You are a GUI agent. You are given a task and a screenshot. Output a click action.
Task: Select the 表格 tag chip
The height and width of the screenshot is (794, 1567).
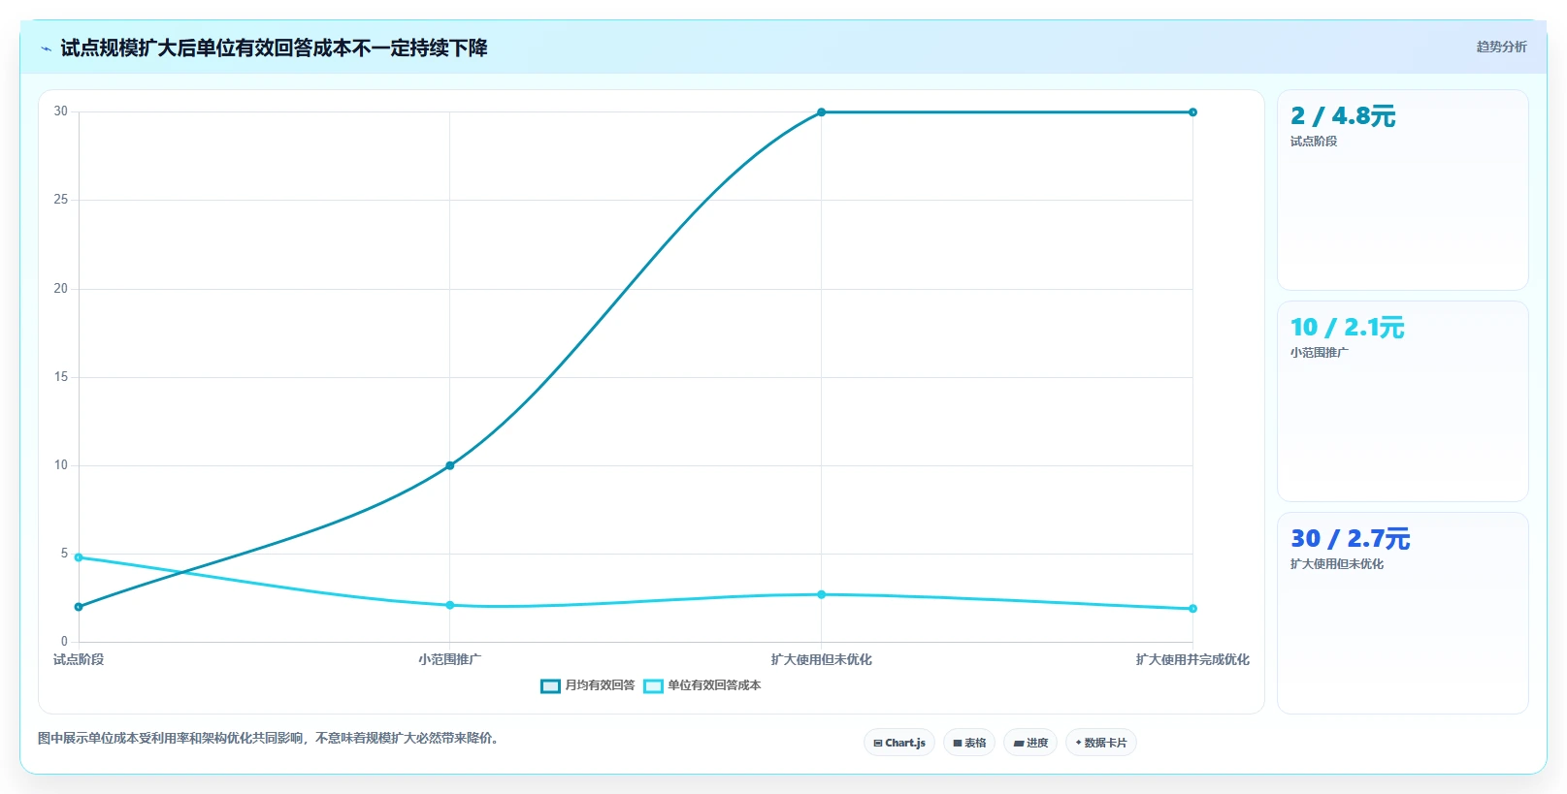tap(969, 743)
